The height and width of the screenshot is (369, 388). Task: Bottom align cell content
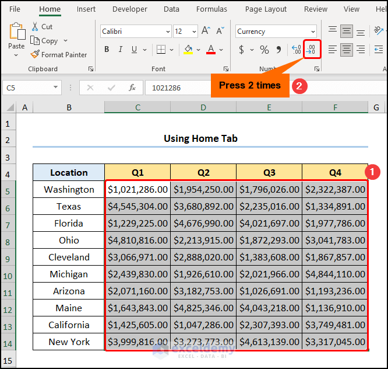tap(361, 32)
